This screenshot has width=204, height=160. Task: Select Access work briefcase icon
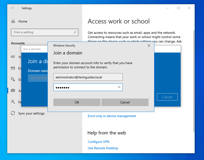pyautogui.click(x=13, y=90)
